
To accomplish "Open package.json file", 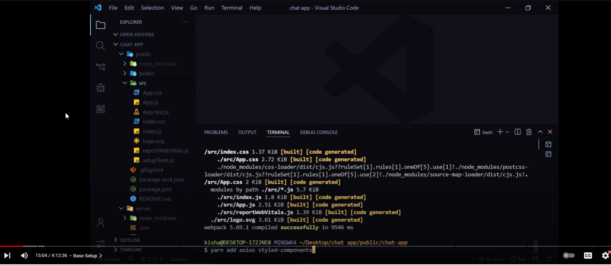I will (155, 189).
